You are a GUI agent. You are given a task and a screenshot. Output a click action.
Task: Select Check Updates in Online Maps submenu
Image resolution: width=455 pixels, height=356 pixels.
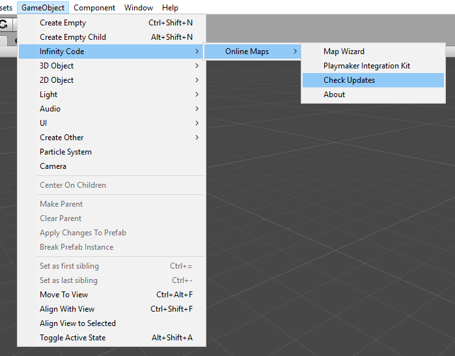pyautogui.click(x=373, y=80)
